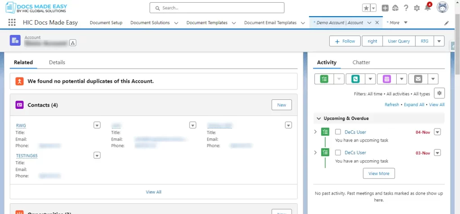Open the Notifications bell icon

click(428, 8)
